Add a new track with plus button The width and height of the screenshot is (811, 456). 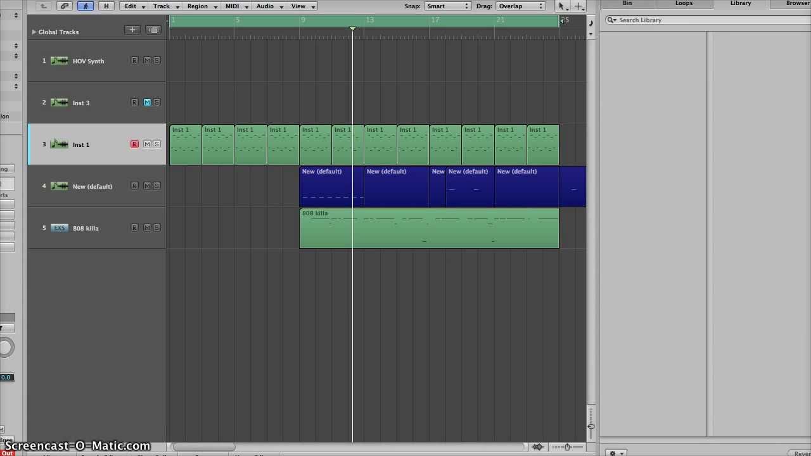click(132, 30)
